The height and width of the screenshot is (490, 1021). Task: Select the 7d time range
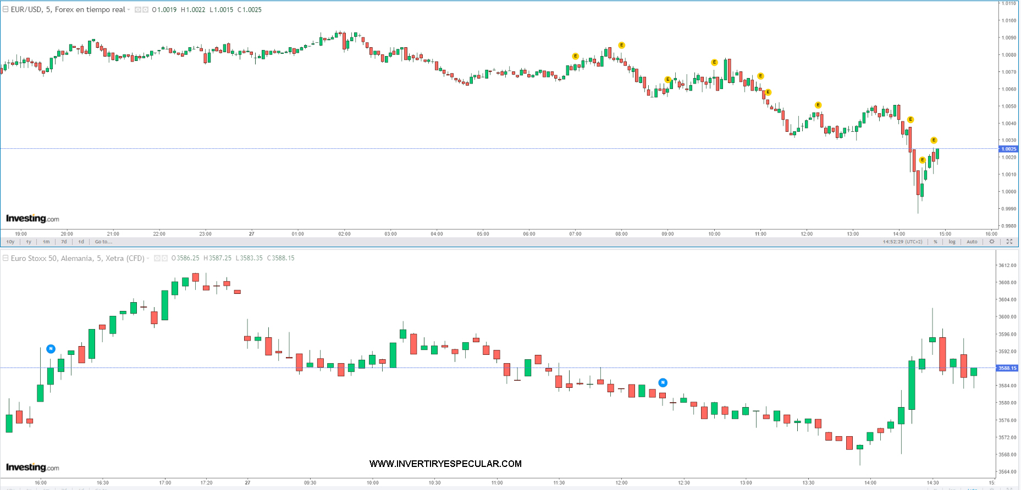pos(64,242)
